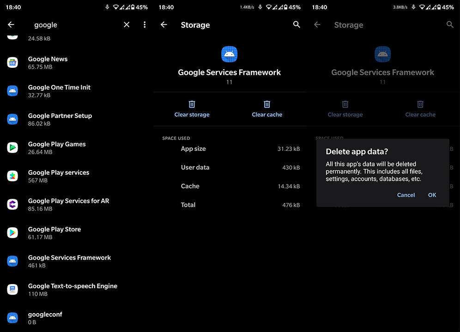Screen dimensions: 460x332
Task: Tap Google Services Framework heading in middle screen
Action: pyautogui.click(x=230, y=72)
